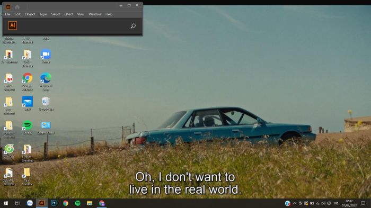The width and height of the screenshot is (371, 208).
Task: Open Task View from the taskbar
Action: (17, 203)
